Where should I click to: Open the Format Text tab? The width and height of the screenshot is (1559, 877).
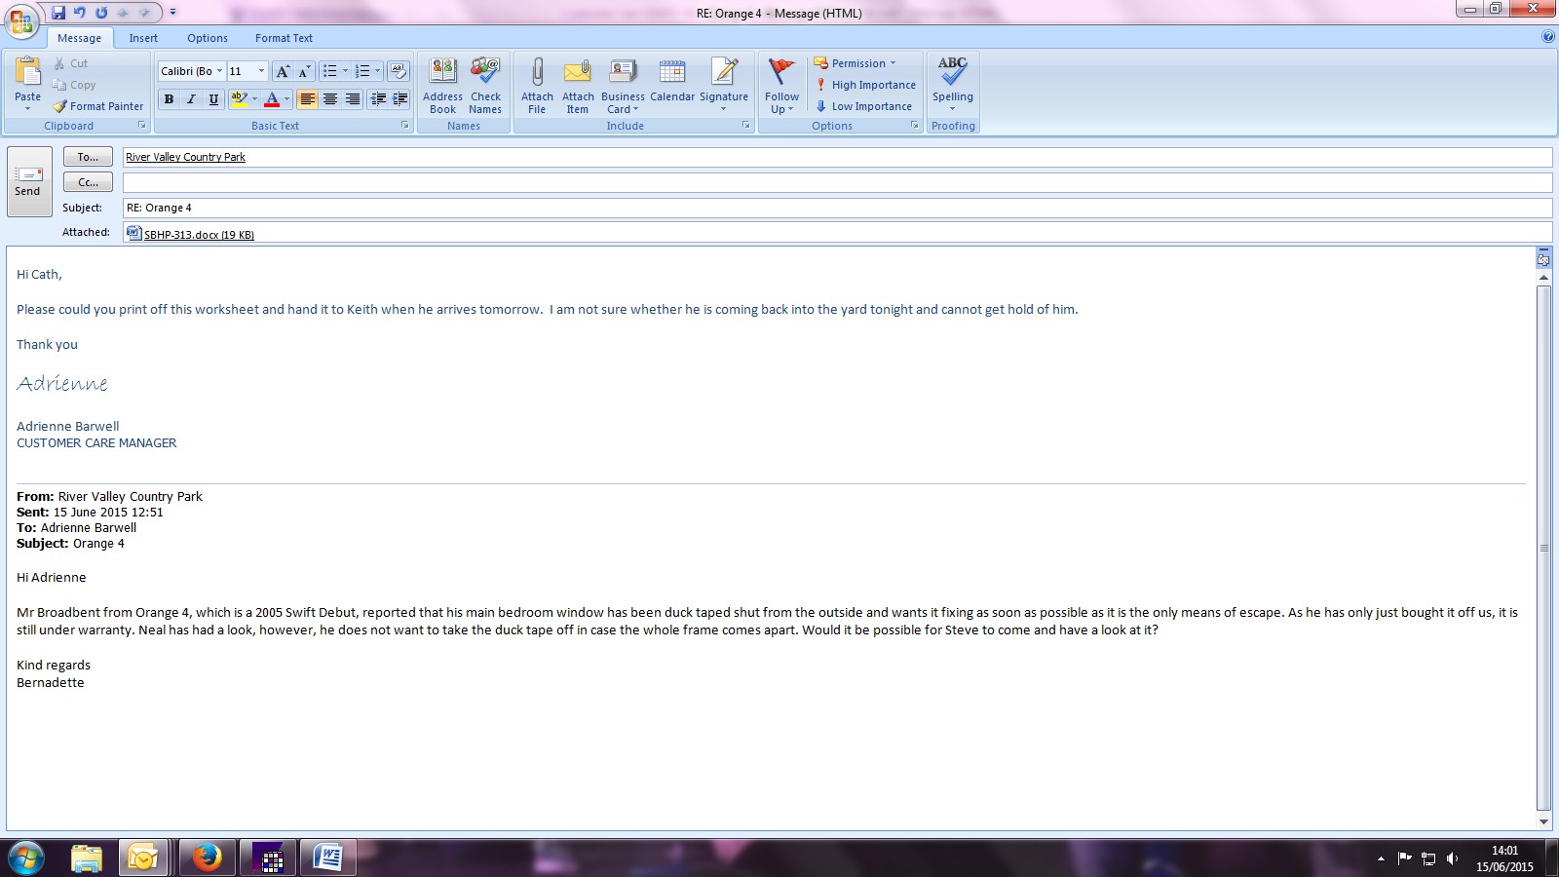(x=284, y=38)
